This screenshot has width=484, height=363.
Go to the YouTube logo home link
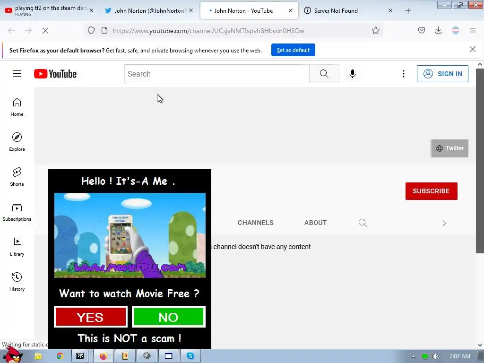tap(55, 74)
